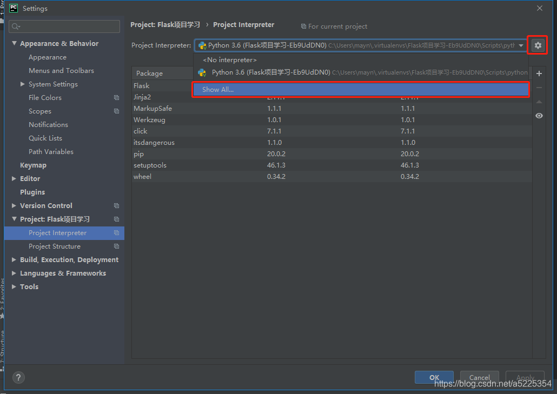Click the Cancel button
The height and width of the screenshot is (394, 557).
point(480,377)
